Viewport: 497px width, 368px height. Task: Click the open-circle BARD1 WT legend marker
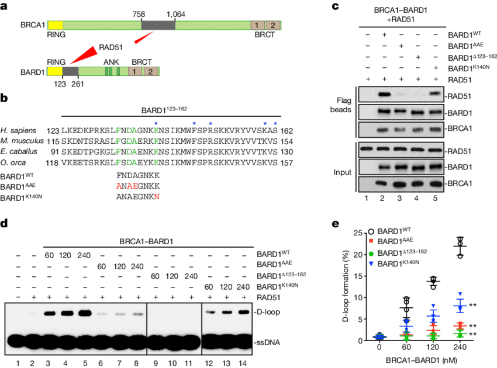(371, 231)
